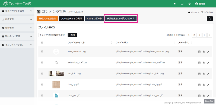This screenshot has width=216, height=105.
Task: View details icon for type_01.gif row
Action: pos(199,95)
